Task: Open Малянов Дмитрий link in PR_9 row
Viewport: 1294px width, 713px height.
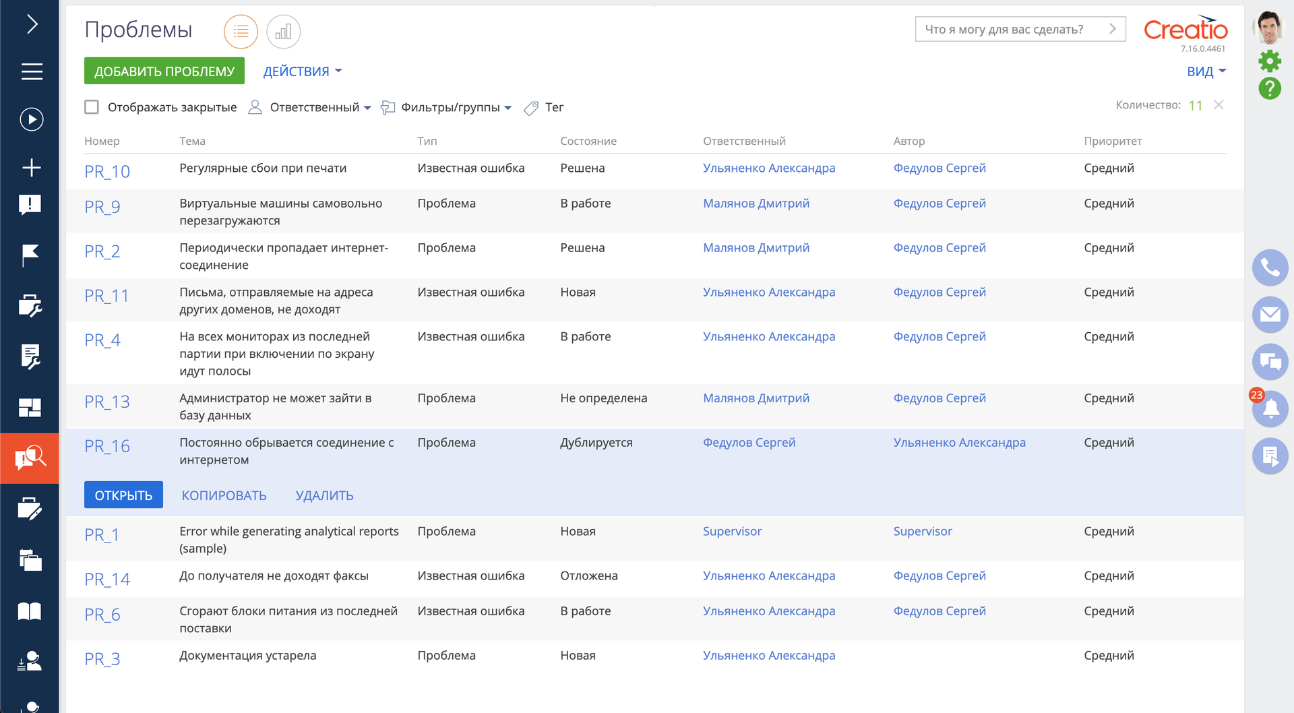Action: 756,204
